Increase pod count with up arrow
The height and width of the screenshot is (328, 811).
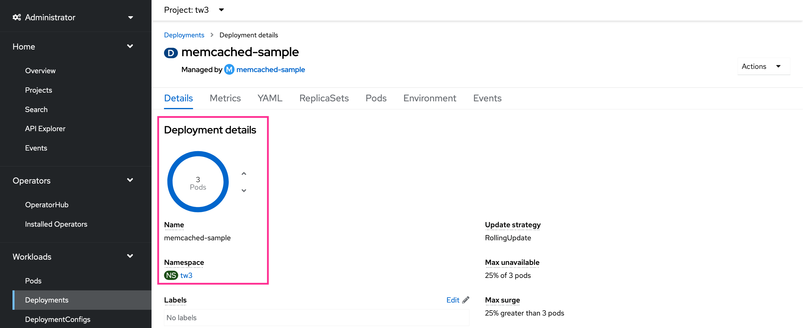(x=244, y=174)
